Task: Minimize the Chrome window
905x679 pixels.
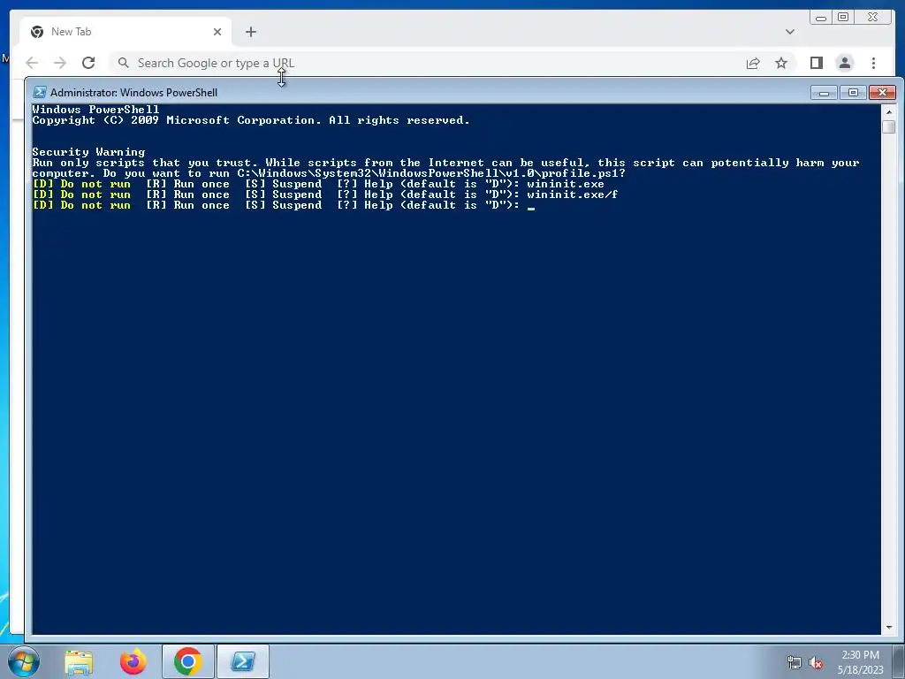Action: coord(821,18)
